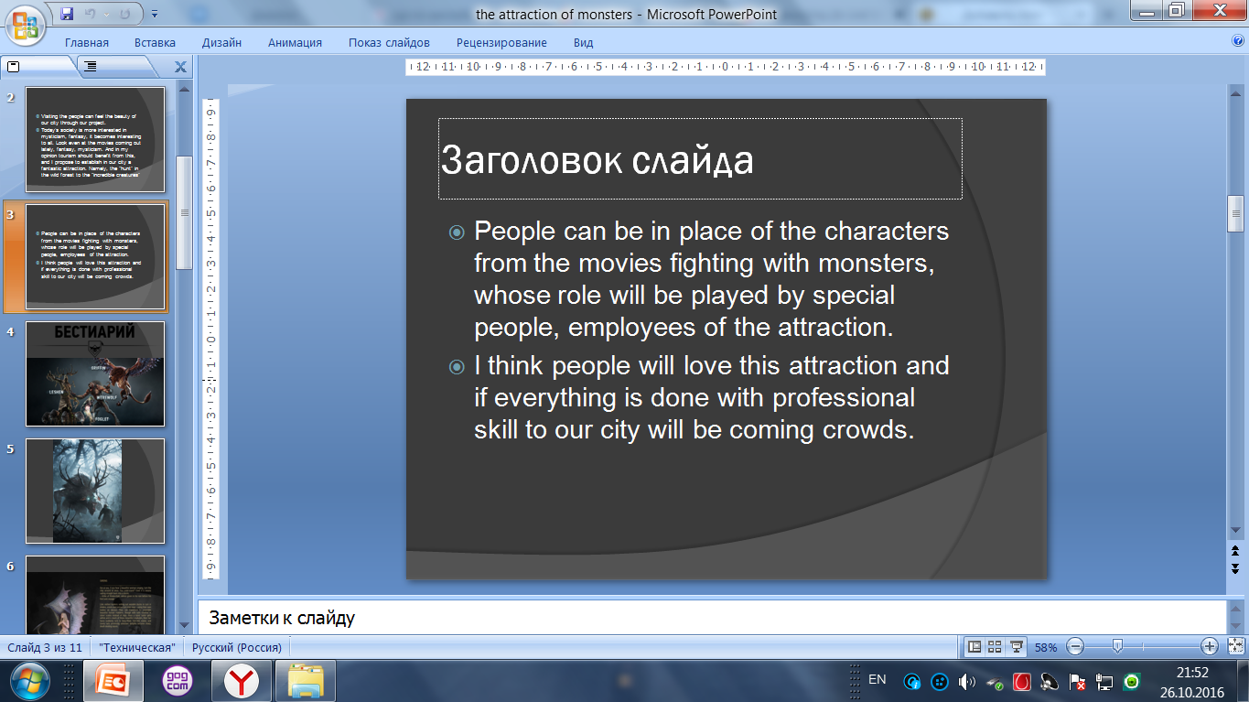The width and height of the screenshot is (1249, 702).
Task: Click the bullet text 'I think people will love'
Action: (x=711, y=398)
